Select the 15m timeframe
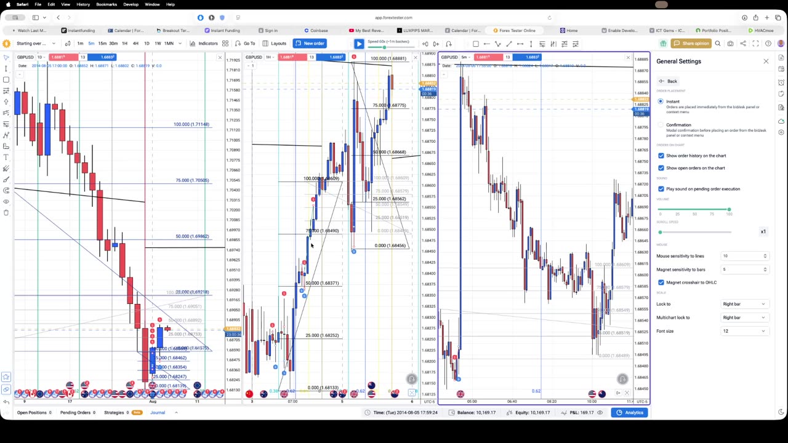The width and height of the screenshot is (788, 443). (102, 44)
